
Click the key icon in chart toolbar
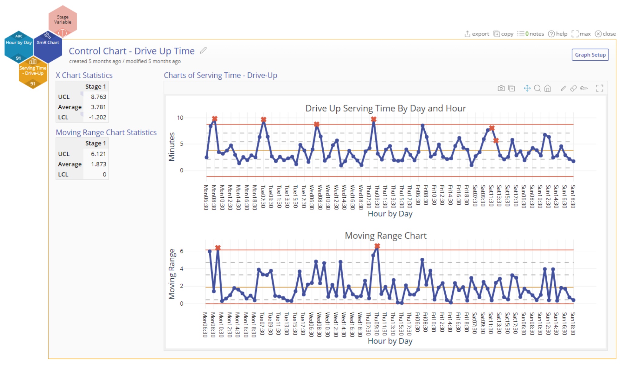584,88
